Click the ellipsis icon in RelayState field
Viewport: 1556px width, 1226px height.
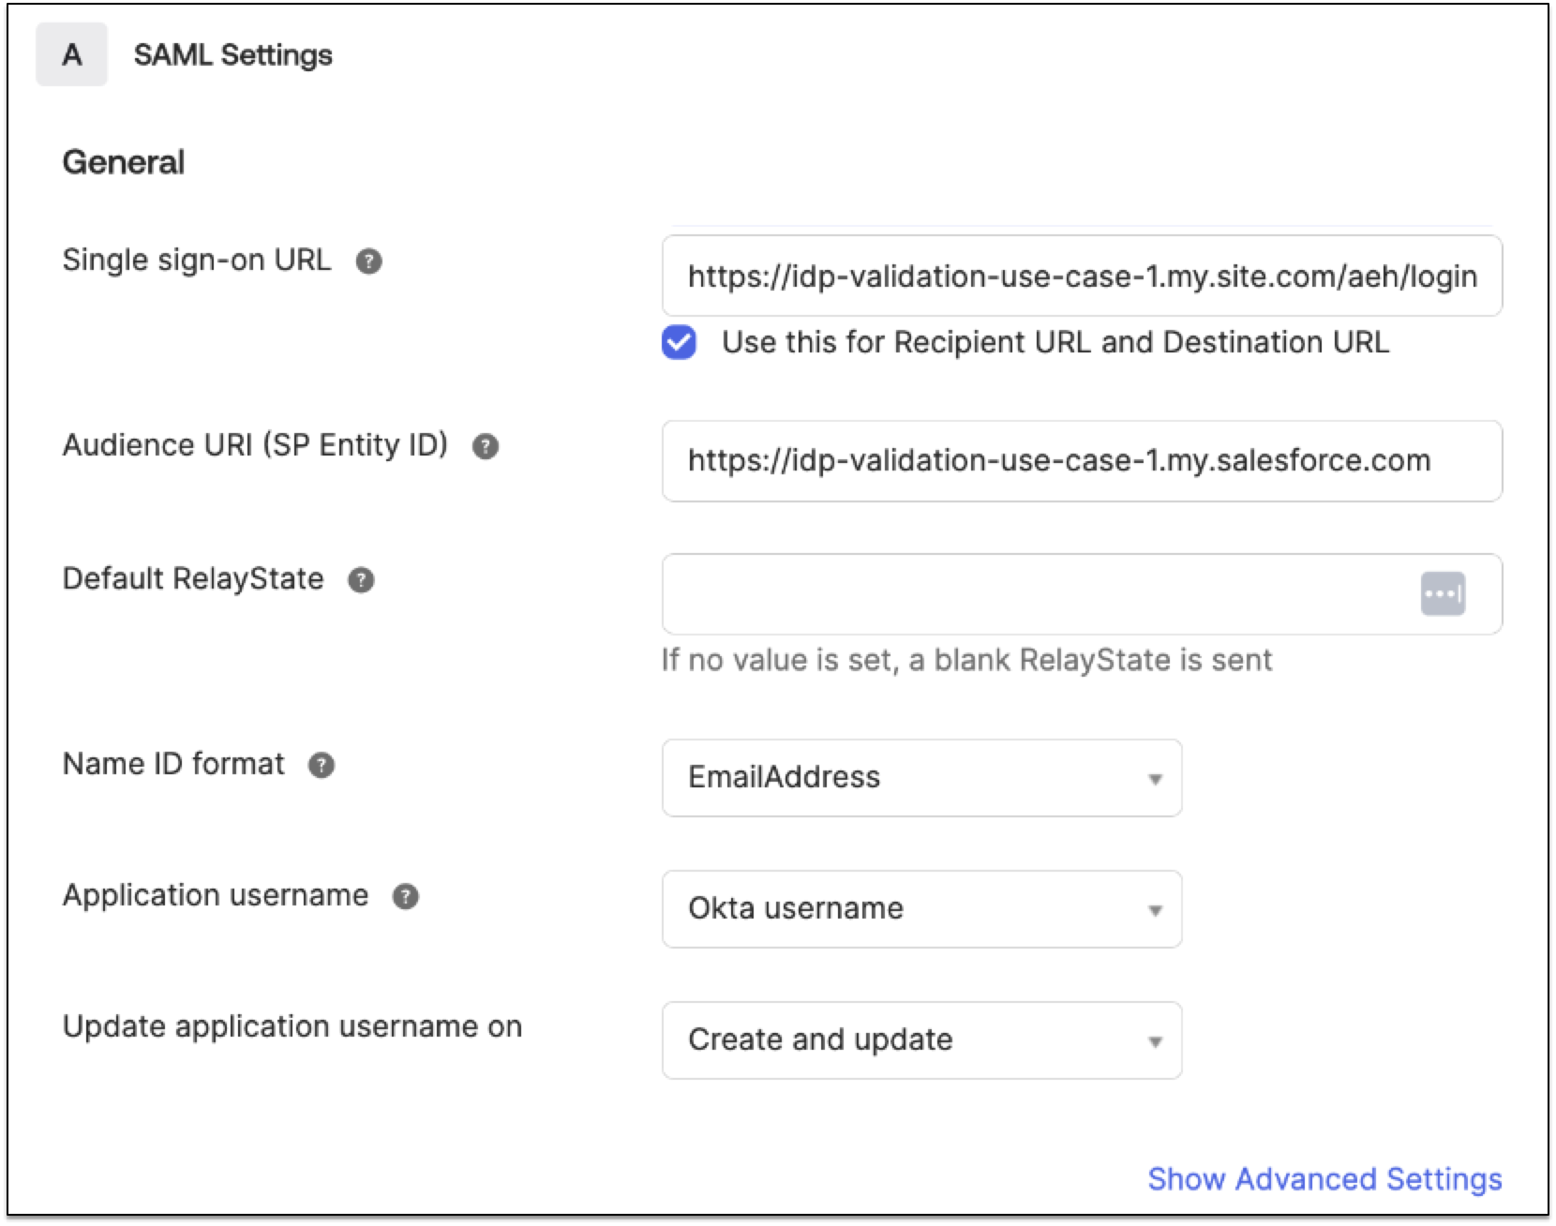(1444, 594)
